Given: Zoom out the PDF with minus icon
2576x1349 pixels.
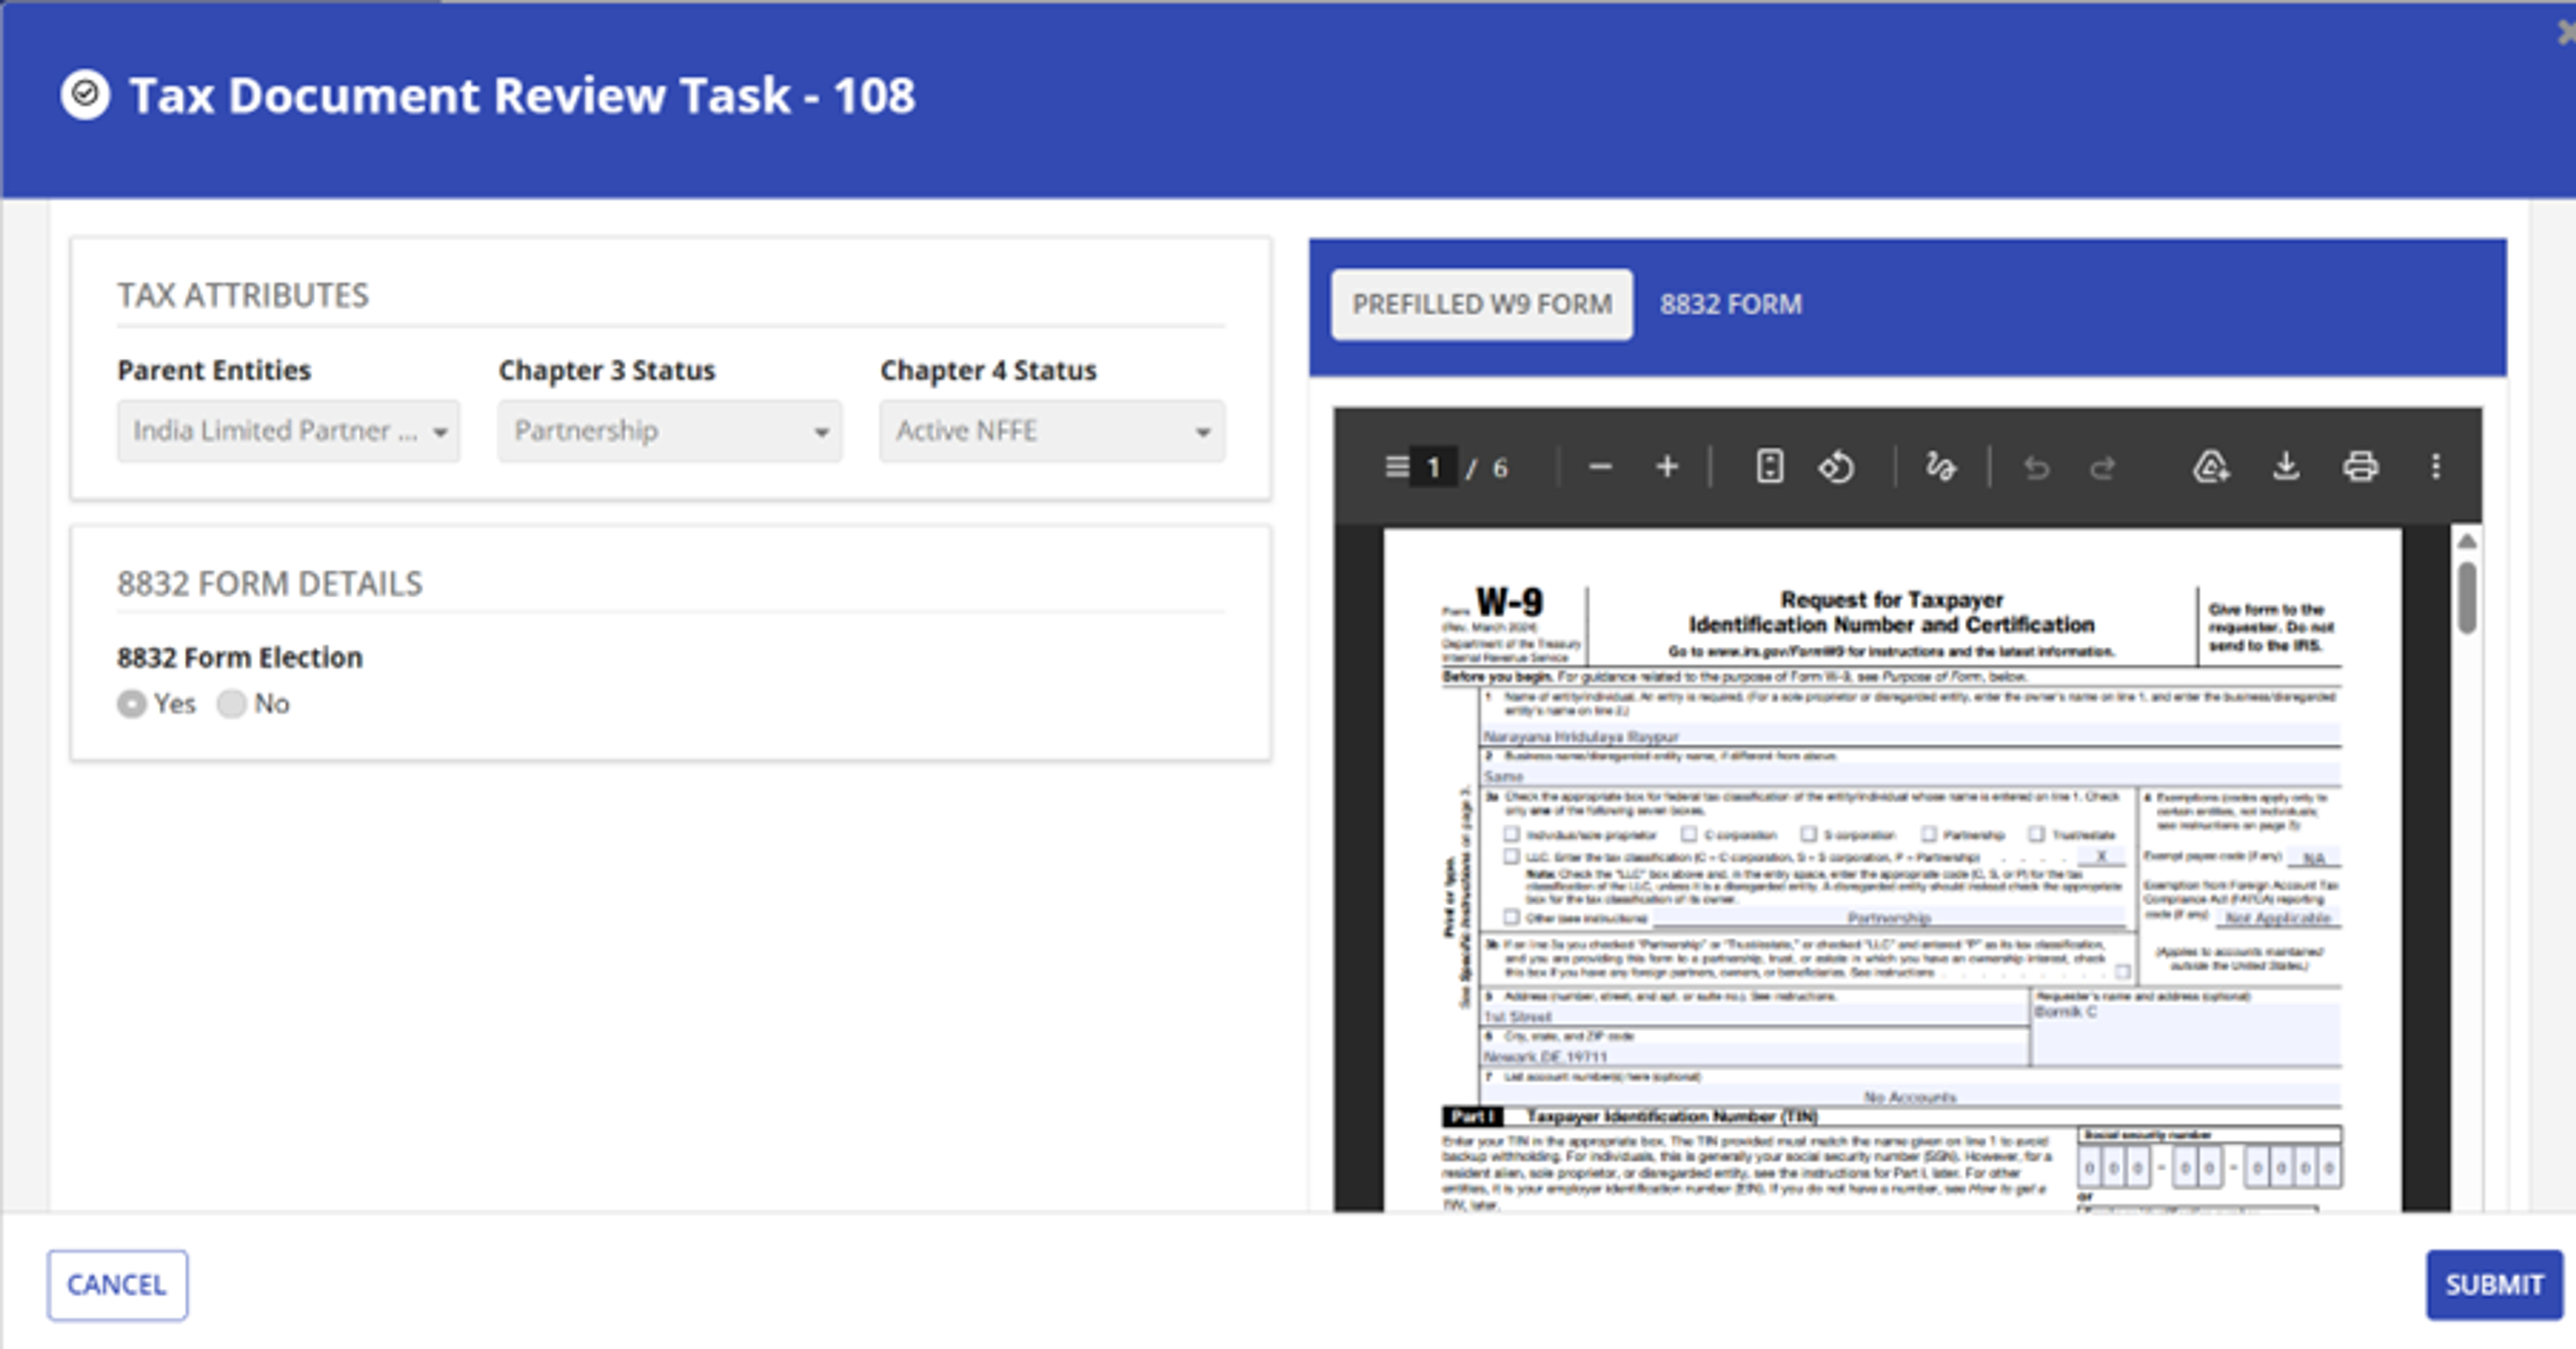Looking at the screenshot, I should click(x=1600, y=467).
